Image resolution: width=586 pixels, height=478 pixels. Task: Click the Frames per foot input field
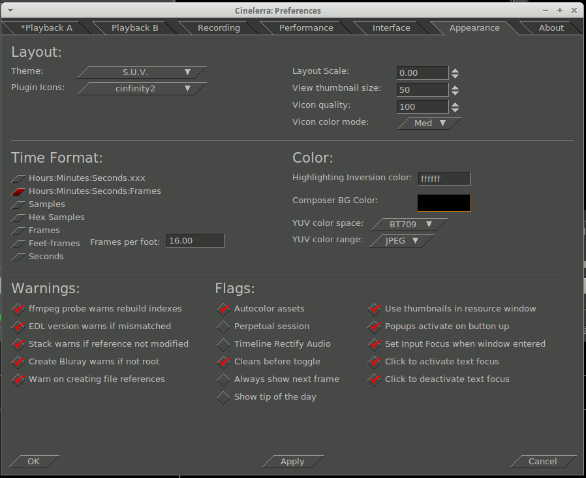click(195, 241)
